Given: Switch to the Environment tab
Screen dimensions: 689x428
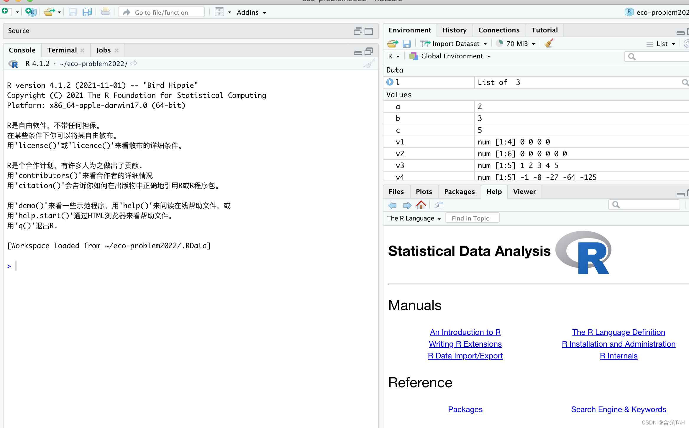Looking at the screenshot, I should coord(410,30).
